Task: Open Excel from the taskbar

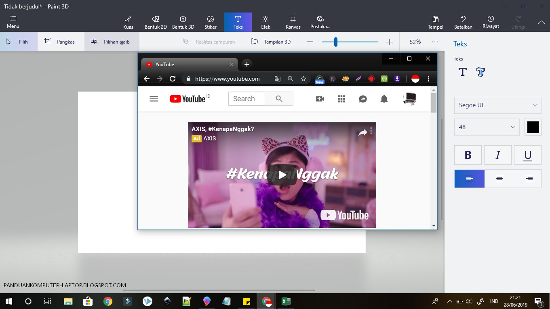Action: [286, 301]
